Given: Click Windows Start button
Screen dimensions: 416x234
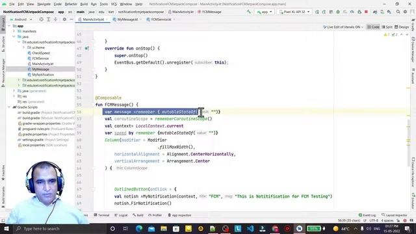Looking at the screenshot, I should pyautogui.click(x=6, y=228).
